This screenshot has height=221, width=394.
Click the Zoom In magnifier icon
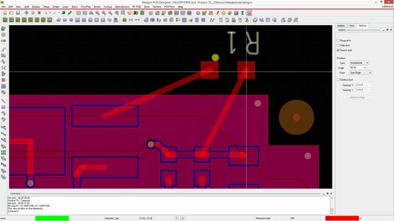pyautogui.click(x=104, y=13)
